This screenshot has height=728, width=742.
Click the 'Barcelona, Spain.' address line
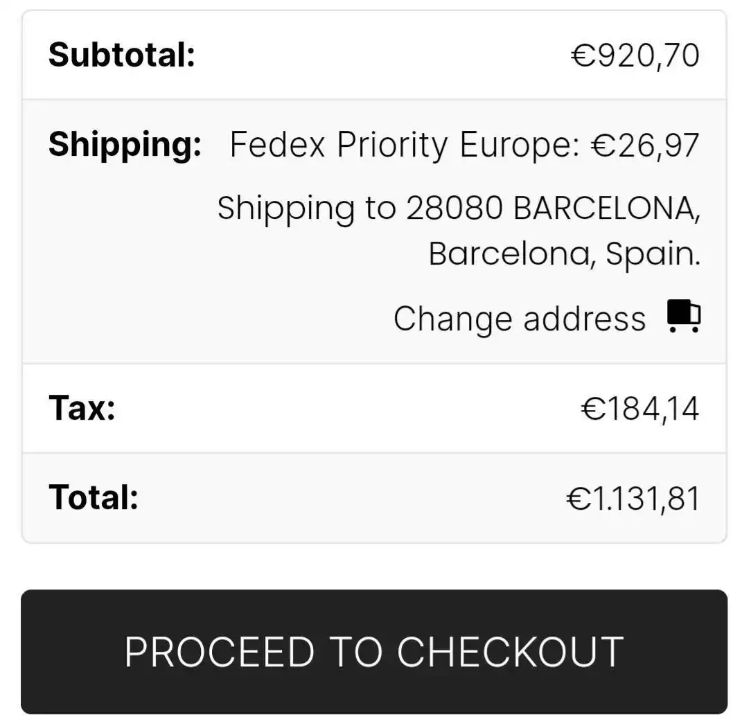[x=564, y=254]
